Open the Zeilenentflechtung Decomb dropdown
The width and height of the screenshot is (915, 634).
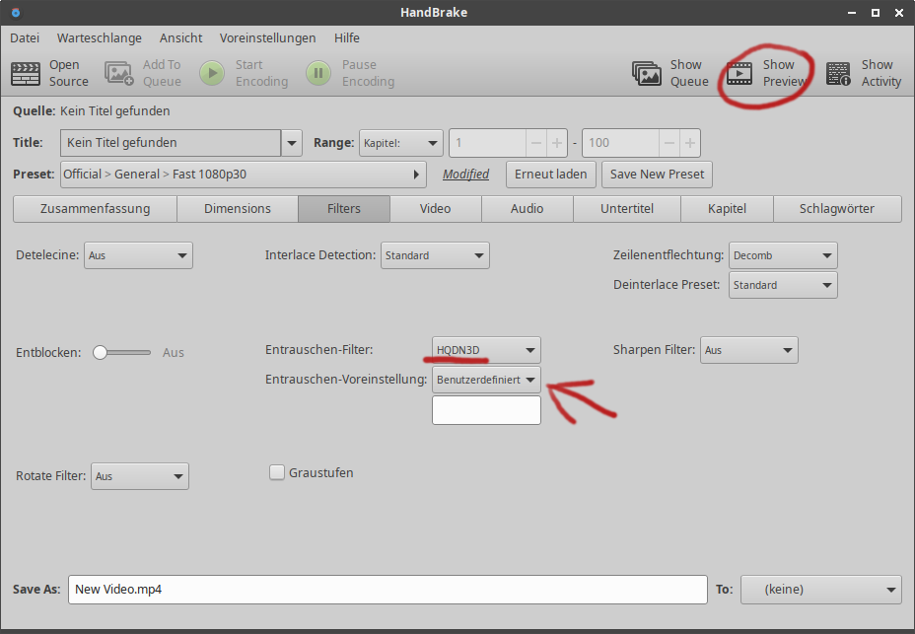783,255
